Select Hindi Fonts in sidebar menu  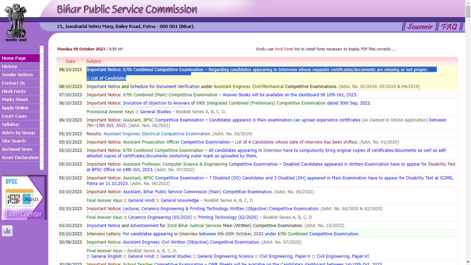click(x=20, y=91)
